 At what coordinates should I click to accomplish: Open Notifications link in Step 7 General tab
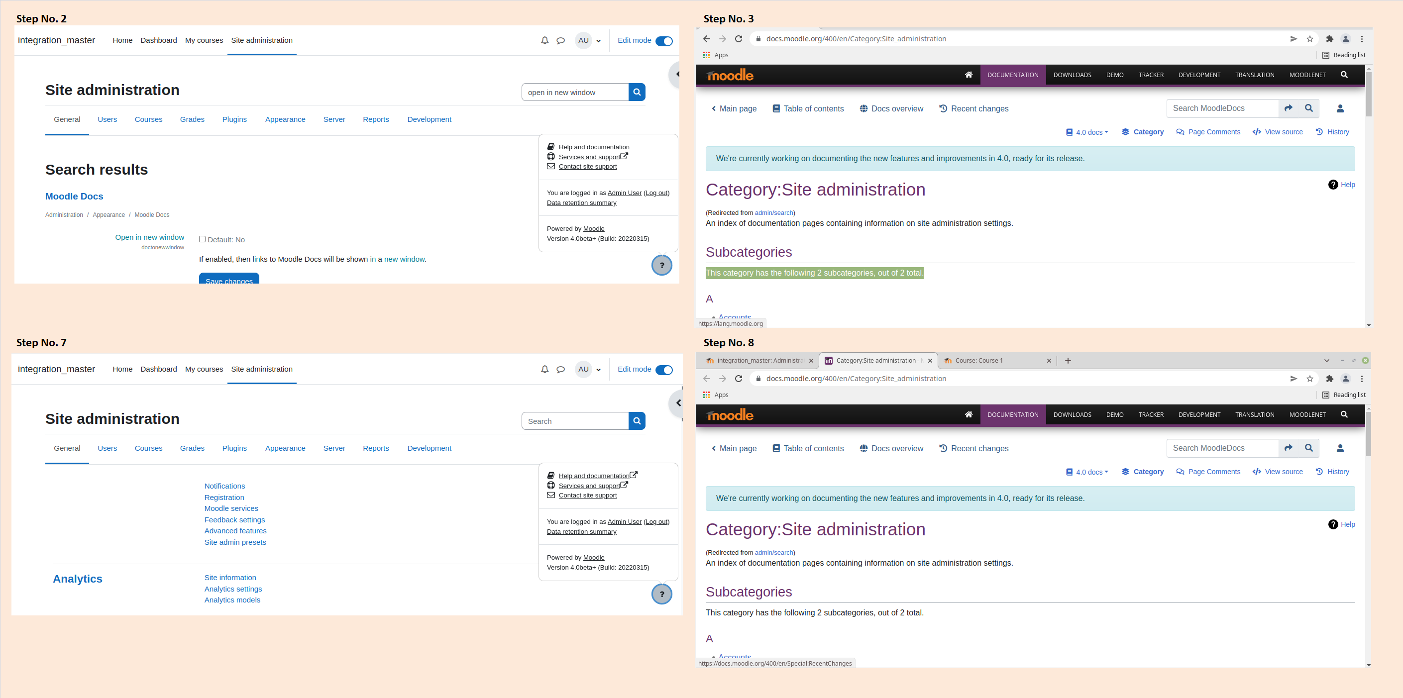pos(224,486)
